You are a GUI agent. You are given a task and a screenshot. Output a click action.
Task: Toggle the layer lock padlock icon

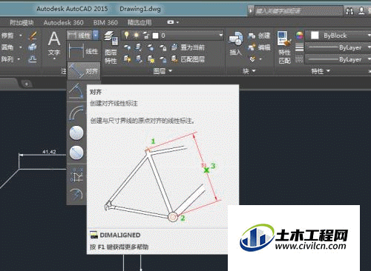pyautogui.click(x=146, y=36)
